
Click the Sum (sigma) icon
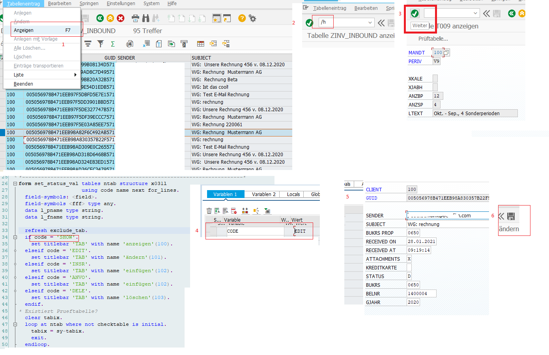point(113,44)
